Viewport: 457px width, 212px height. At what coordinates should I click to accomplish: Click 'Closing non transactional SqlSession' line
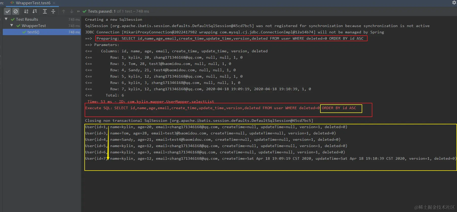tap(199, 121)
